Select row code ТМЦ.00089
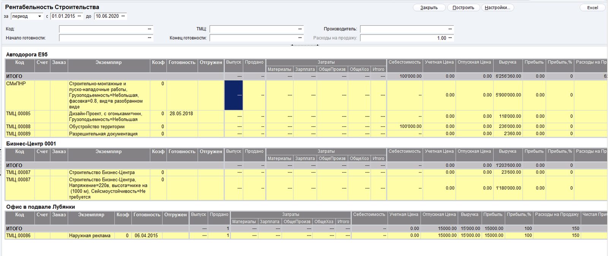This screenshot has height=256, width=608. [20, 134]
